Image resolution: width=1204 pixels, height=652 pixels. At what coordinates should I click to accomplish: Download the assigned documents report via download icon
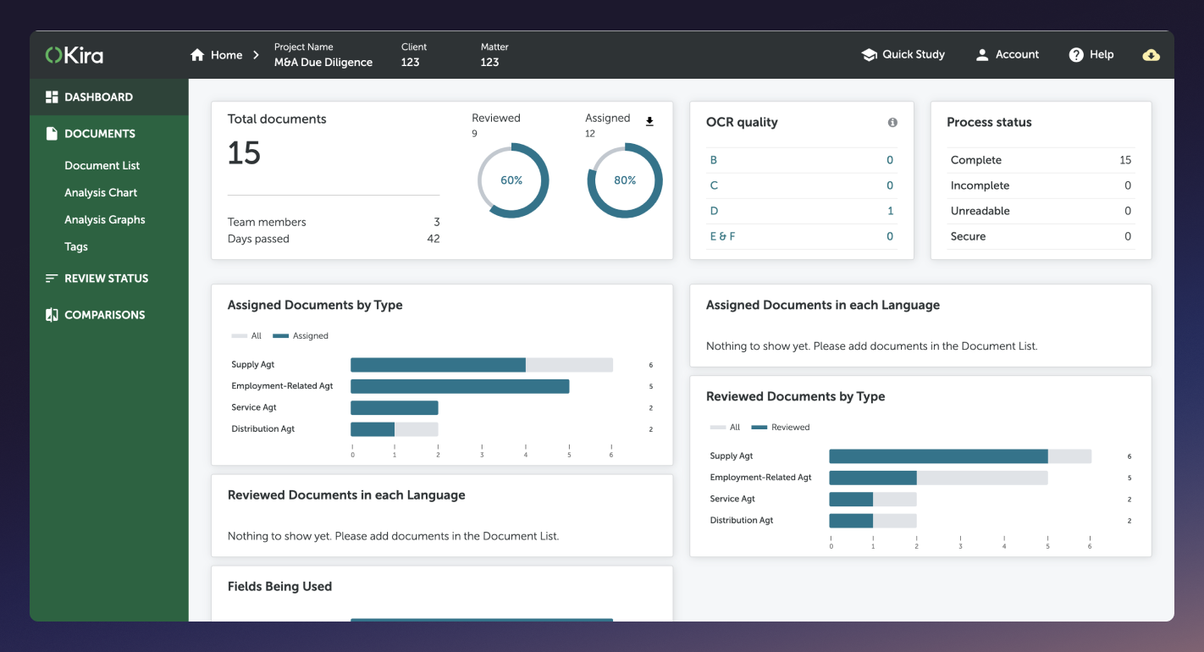[x=649, y=121]
